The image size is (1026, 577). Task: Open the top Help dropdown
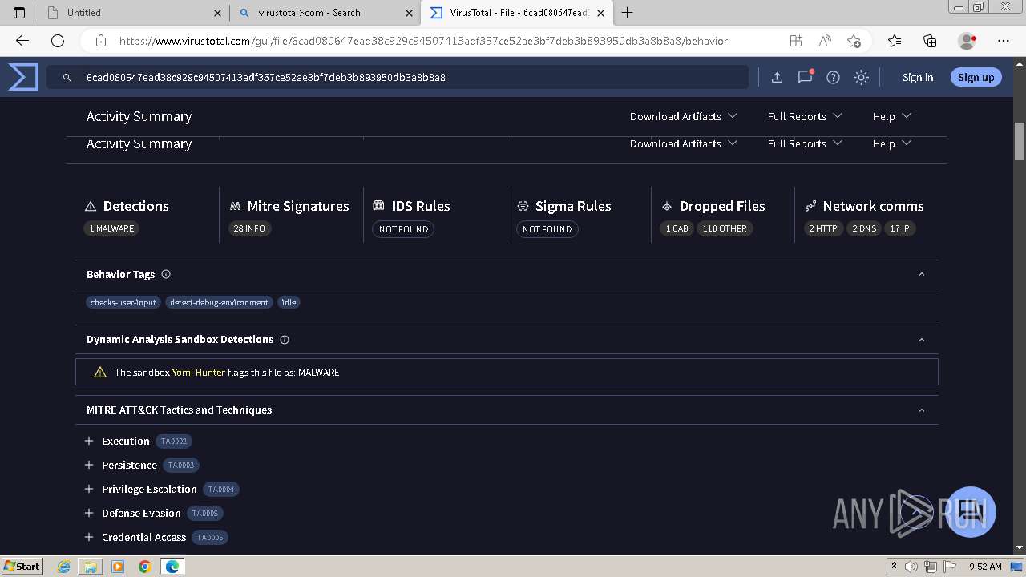pyautogui.click(x=891, y=116)
